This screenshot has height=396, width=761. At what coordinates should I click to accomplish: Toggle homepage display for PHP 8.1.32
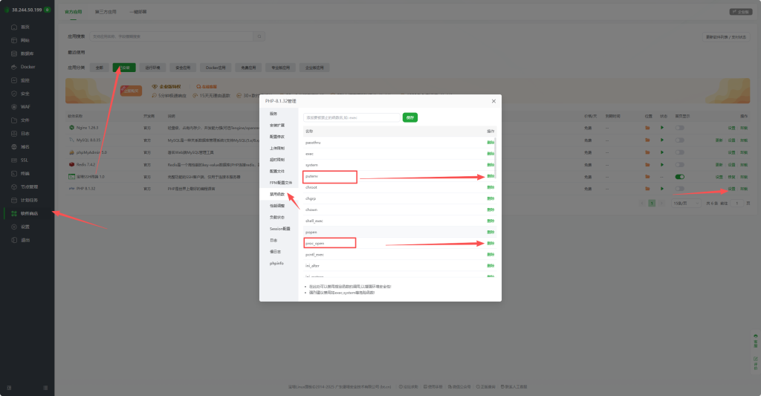coord(679,189)
